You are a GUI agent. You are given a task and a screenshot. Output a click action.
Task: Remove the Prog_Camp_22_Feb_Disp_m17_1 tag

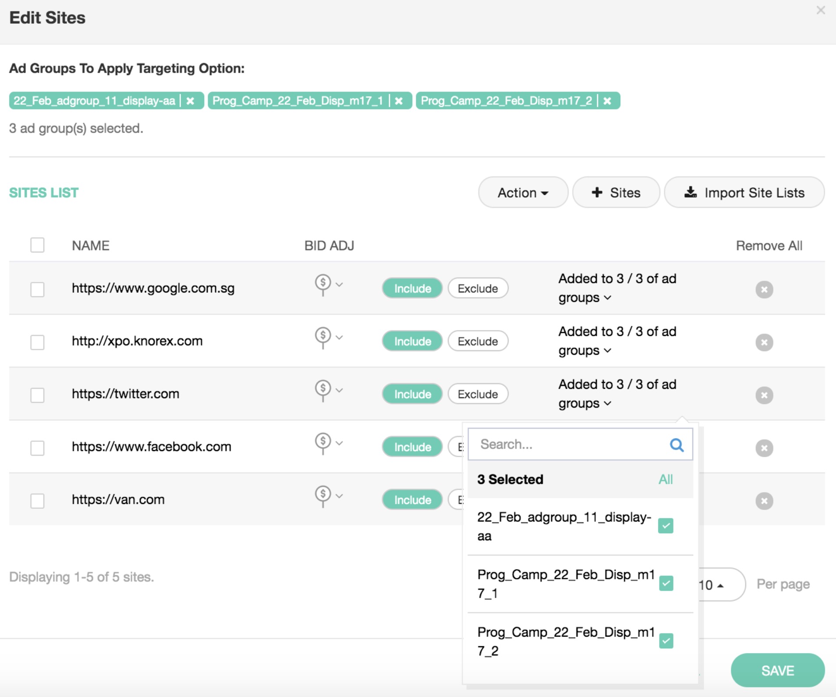point(399,101)
